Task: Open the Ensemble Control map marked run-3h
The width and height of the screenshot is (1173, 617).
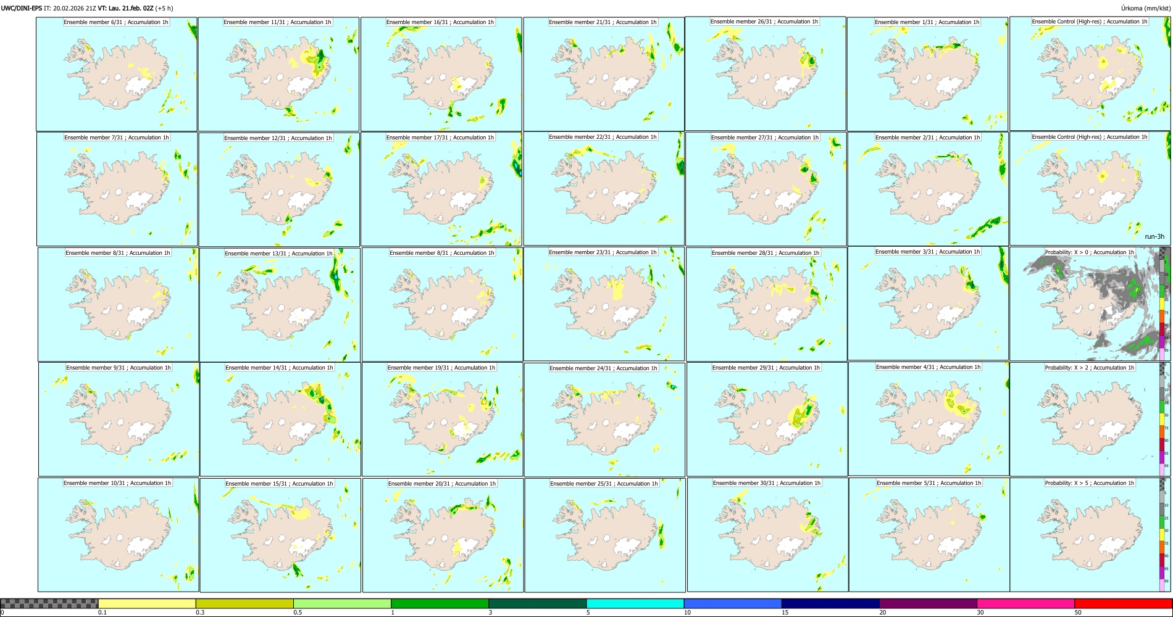Action: coord(1090,189)
